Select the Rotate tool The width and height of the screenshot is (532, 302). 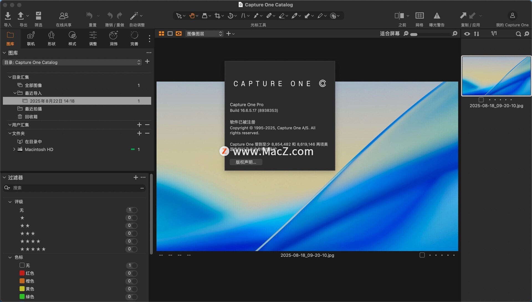230,16
